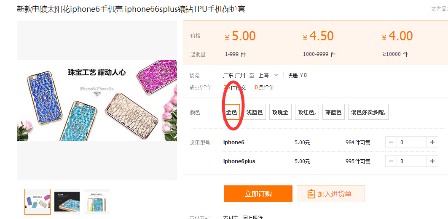This screenshot has width=448, height=219.
Task: Decrease the iphone6 quantity with minus
Action: pos(391,142)
